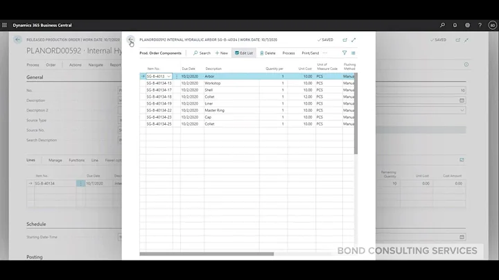
Task: Open the Order menu on background page
Action: [51, 65]
